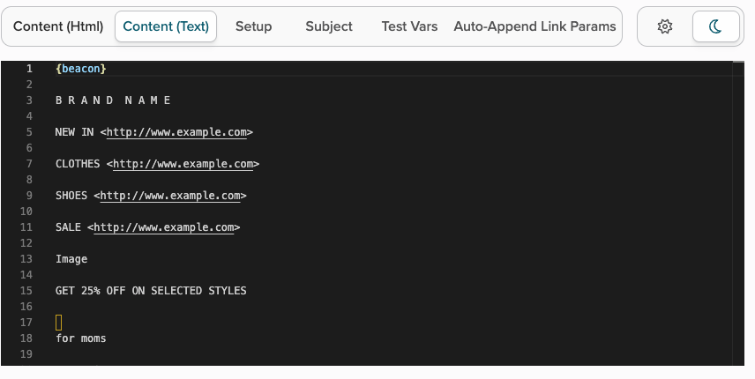The image size is (755, 379).
Task: Switch to the Content (Html) tab
Action: click(x=58, y=26)
